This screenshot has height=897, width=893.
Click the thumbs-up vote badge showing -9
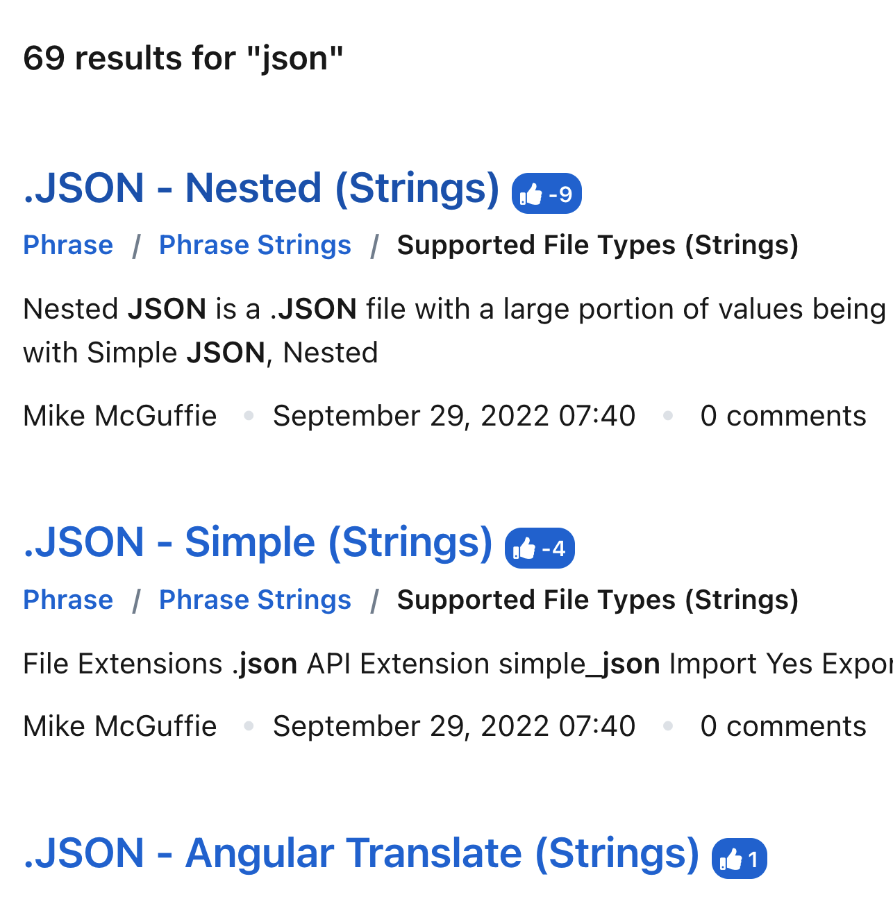(x=546, y=194)
